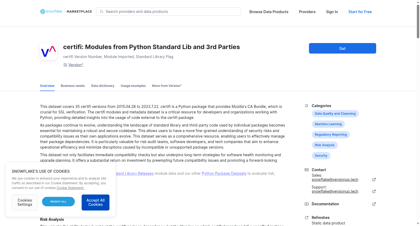Click the scrollbar up arrow
This screenshot has height=226, width=420.
click(418, 2)
